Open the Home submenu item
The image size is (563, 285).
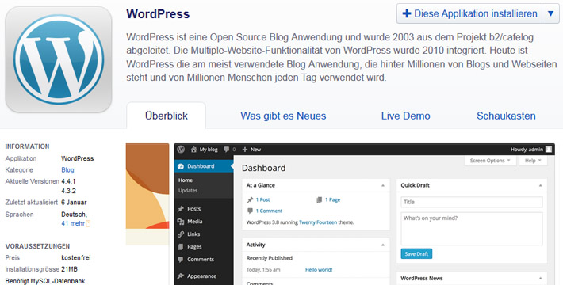pyautogui.click(x=186, y=180)
